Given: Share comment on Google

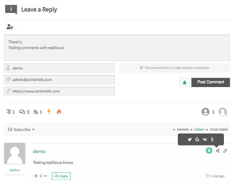Looking at the screenshot, I should tap(197, 140).
